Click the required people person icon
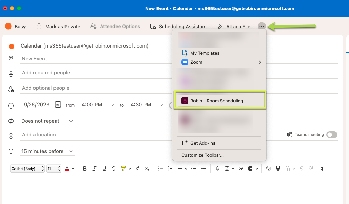Viewport: 349px width, 204px height. (x=11, y=74)
